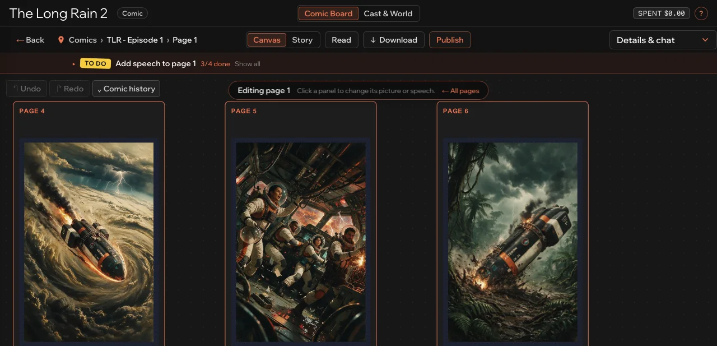
Task: Select the Canvas view toggle
Action: tap(267, 40)
